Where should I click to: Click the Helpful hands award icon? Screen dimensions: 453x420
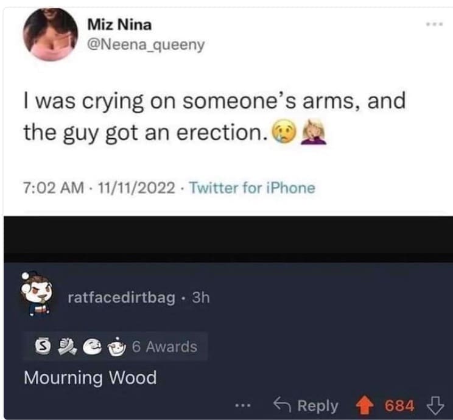[x=67, y=346]
